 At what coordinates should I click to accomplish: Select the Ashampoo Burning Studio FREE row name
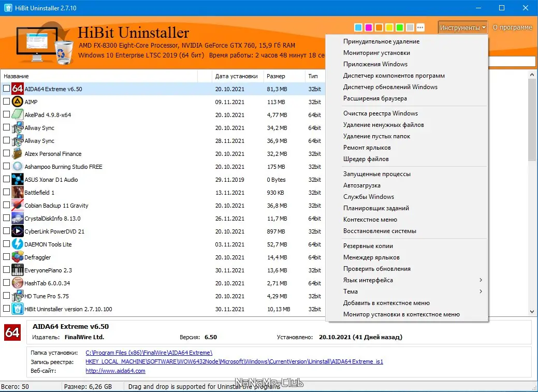[x=63, y=167]
